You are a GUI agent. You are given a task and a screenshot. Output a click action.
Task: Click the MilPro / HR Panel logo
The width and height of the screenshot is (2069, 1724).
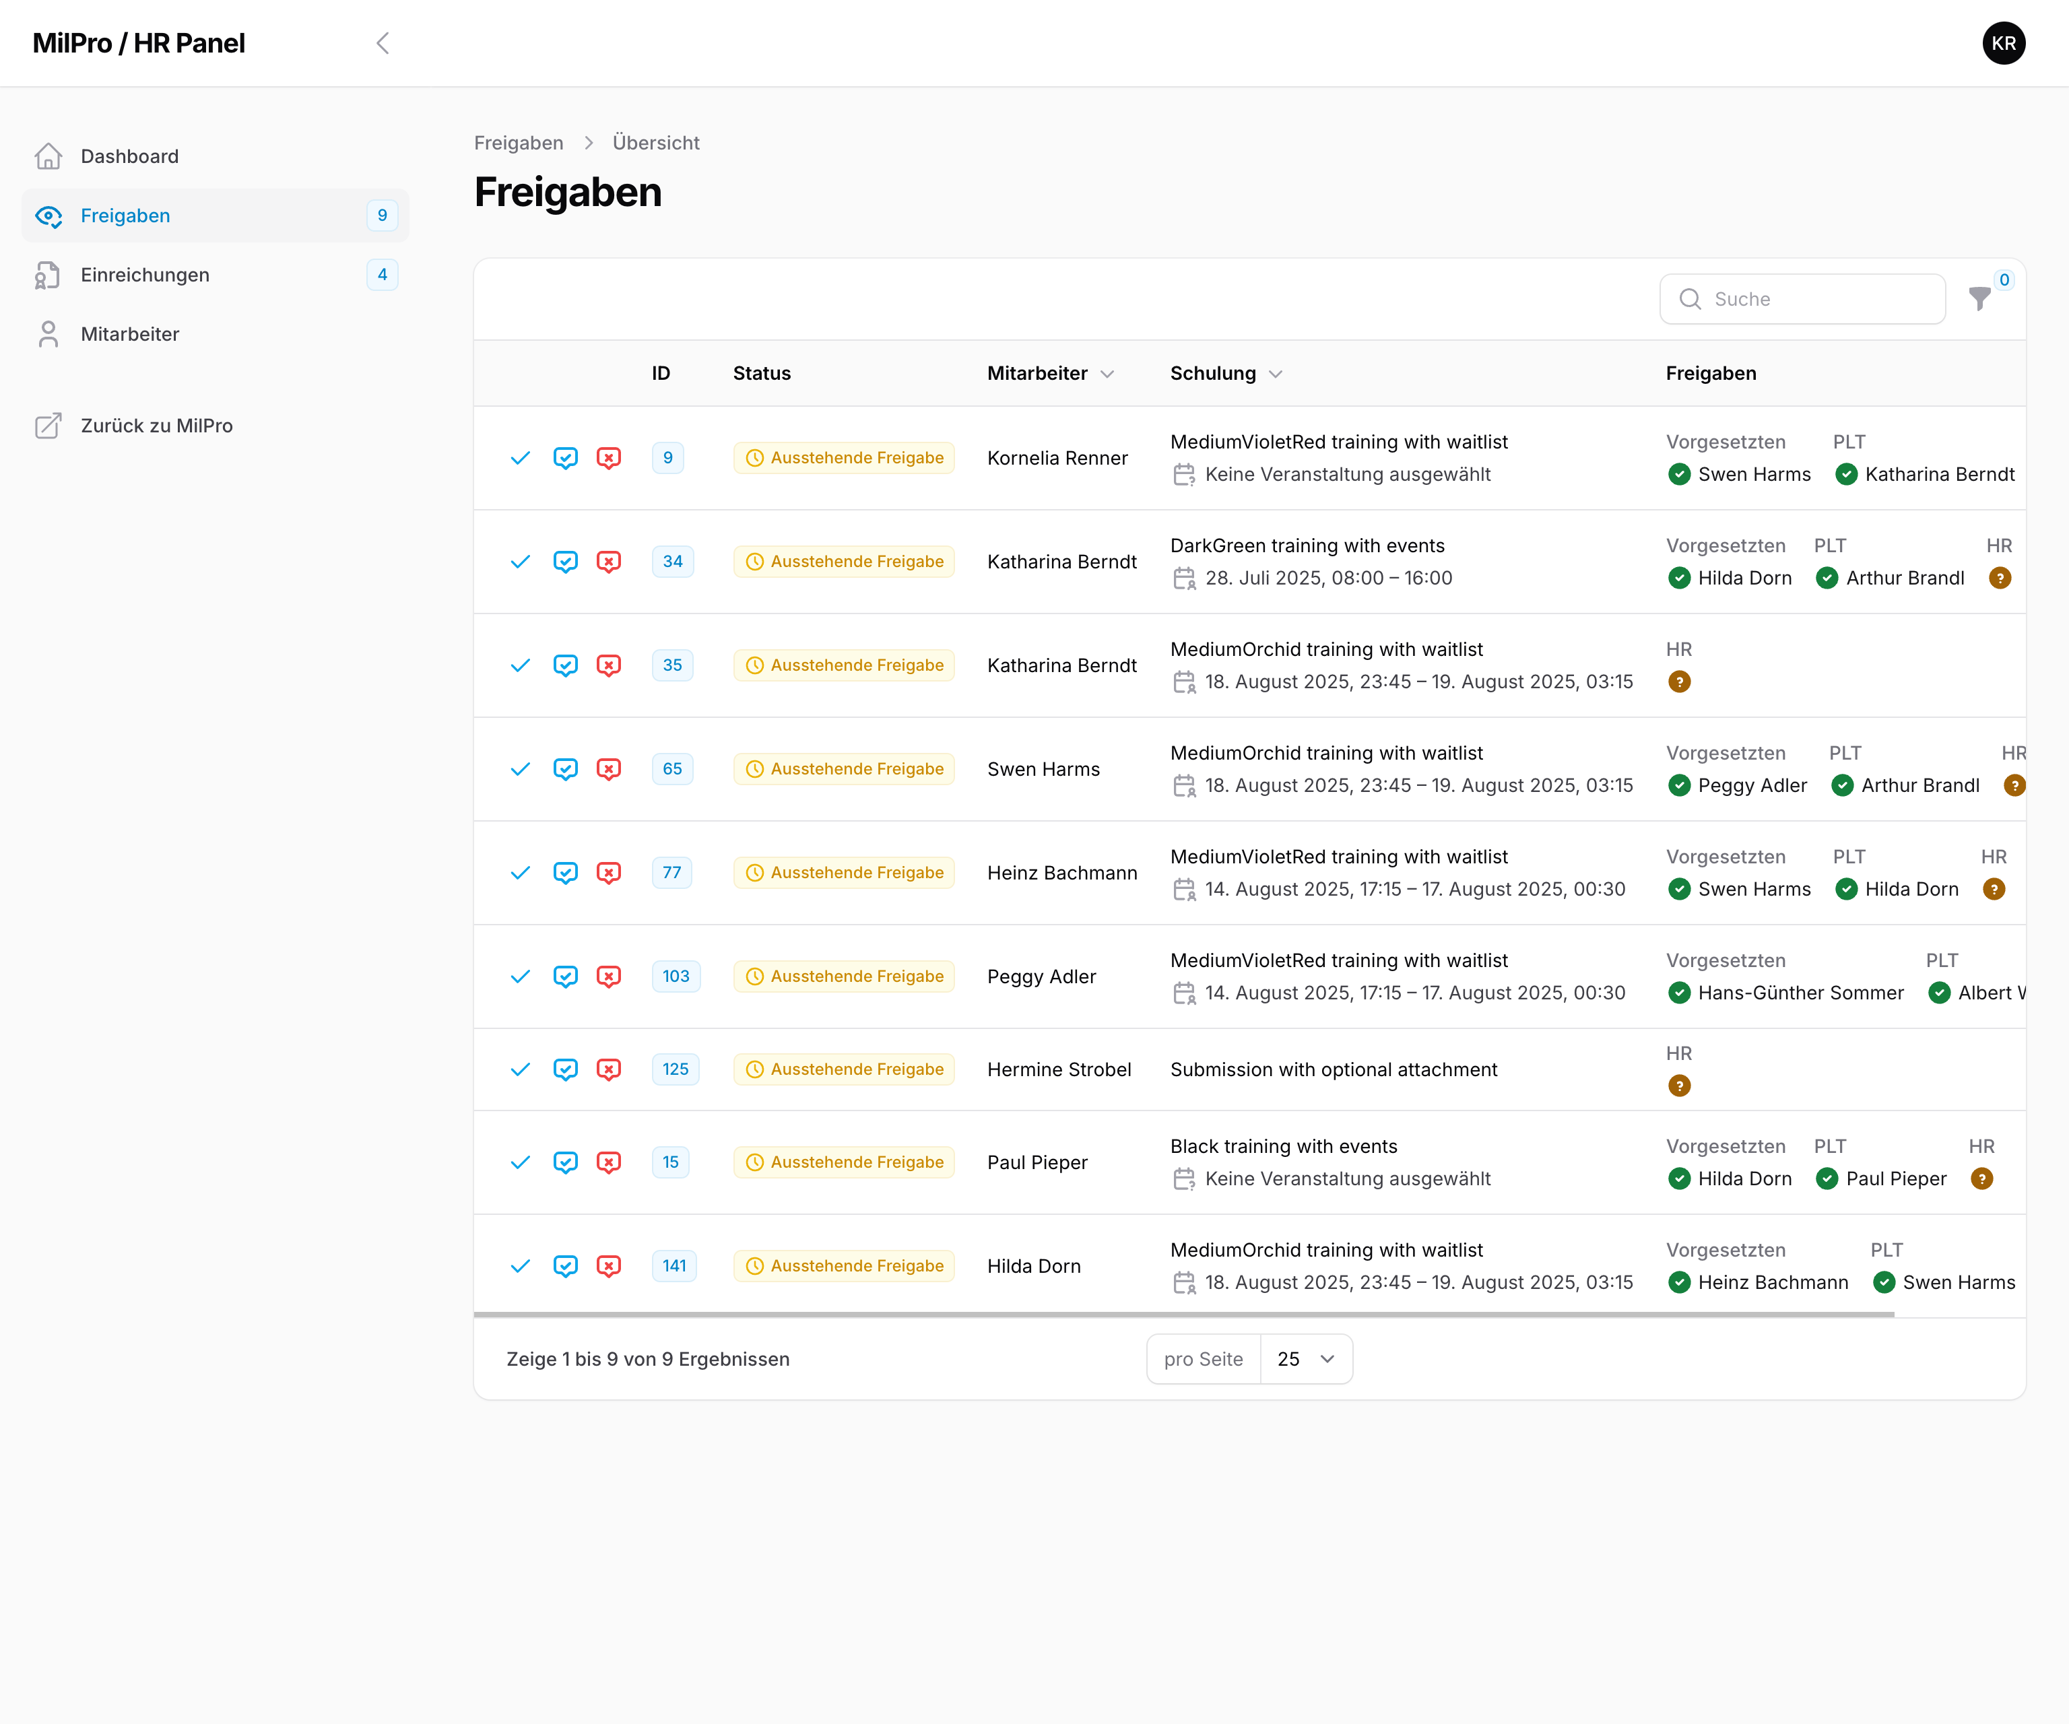(138, 43)
